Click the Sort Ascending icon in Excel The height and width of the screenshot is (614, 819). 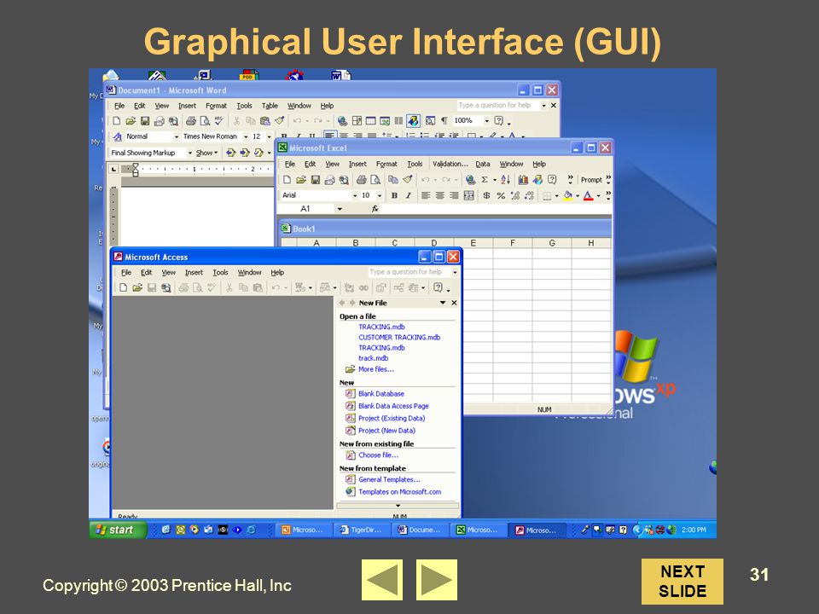[x=505, y=180]
